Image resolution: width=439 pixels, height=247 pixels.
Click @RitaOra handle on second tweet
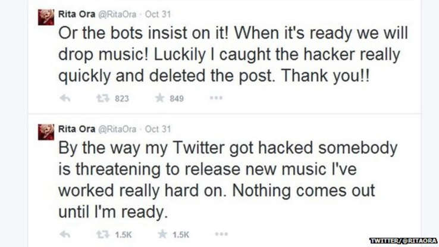(x=117, y=129)
